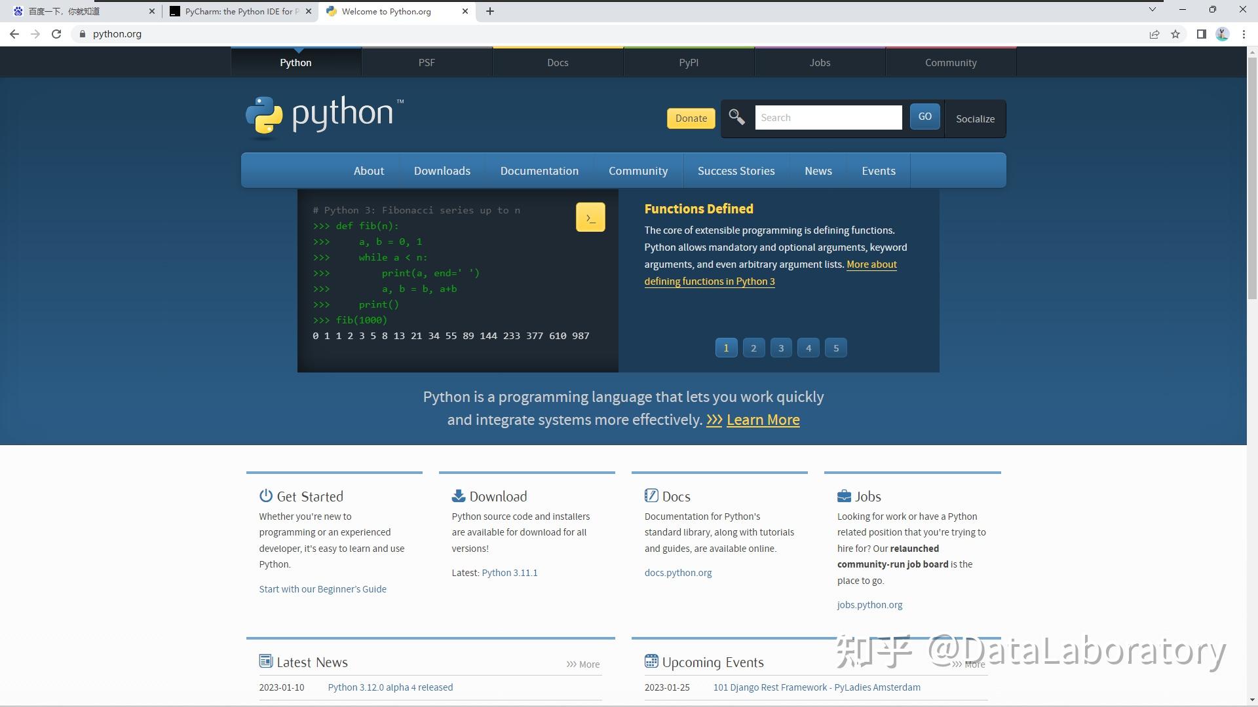The height and width of the screenshot is (707, 1258).
Task: Click the Latest News newspaper icon
Action: 266,661
